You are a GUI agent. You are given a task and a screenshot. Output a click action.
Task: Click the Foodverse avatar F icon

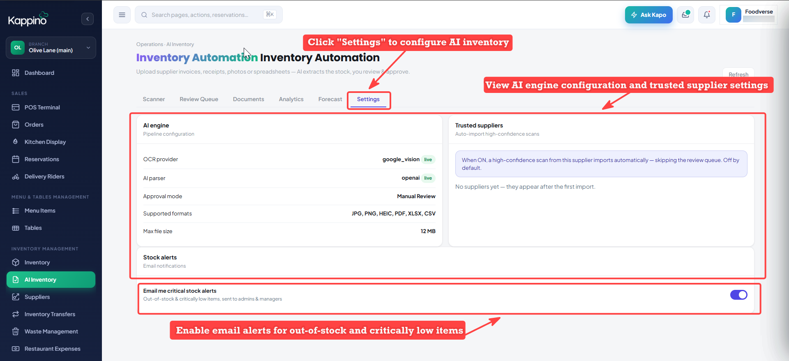click(x=734, y=15)
